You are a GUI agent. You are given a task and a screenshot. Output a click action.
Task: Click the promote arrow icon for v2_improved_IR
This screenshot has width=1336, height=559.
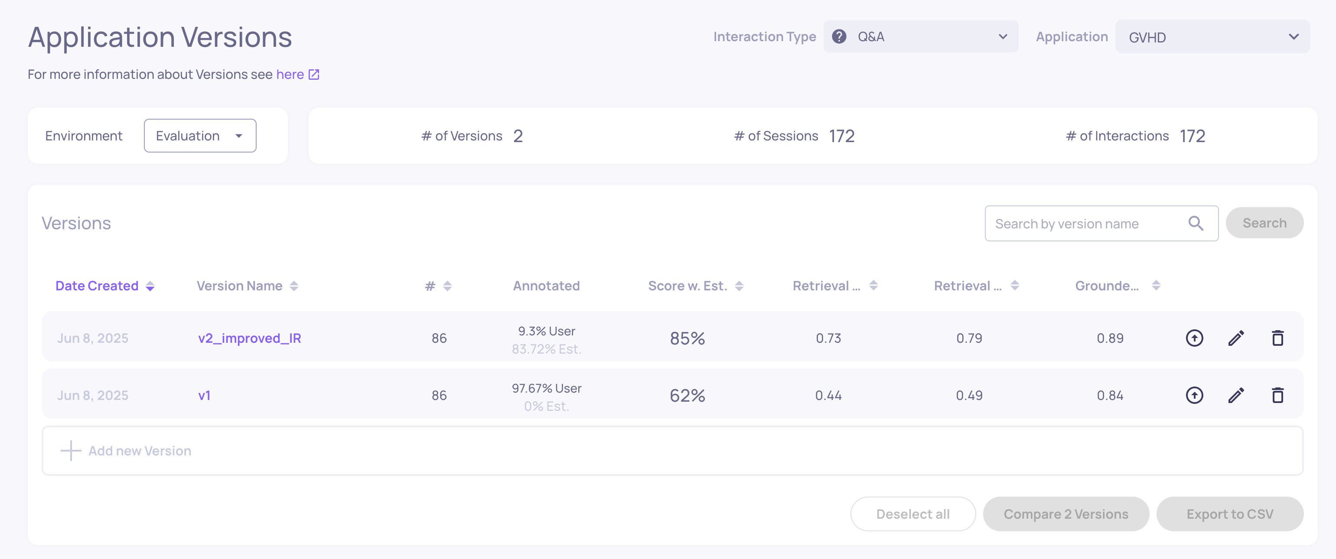(x=1194, y=338)
